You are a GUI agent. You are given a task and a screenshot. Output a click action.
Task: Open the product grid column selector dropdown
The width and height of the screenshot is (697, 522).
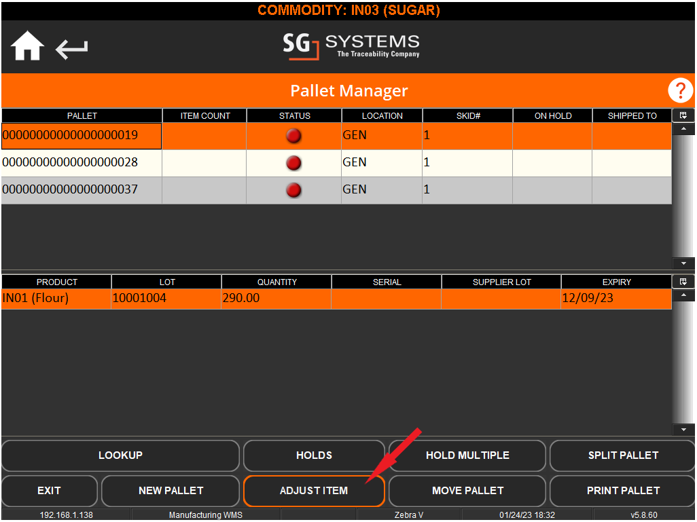click(x=683, y=281)
